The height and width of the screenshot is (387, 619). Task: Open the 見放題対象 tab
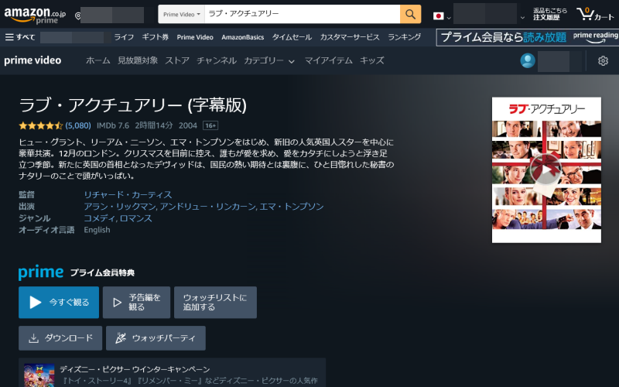[138, 60]
